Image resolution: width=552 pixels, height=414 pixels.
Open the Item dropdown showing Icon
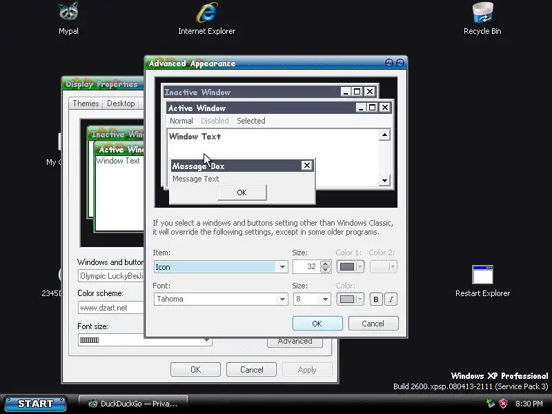[221, 267]
